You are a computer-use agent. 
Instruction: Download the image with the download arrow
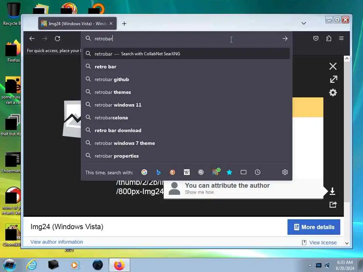[x=332, y=191]
